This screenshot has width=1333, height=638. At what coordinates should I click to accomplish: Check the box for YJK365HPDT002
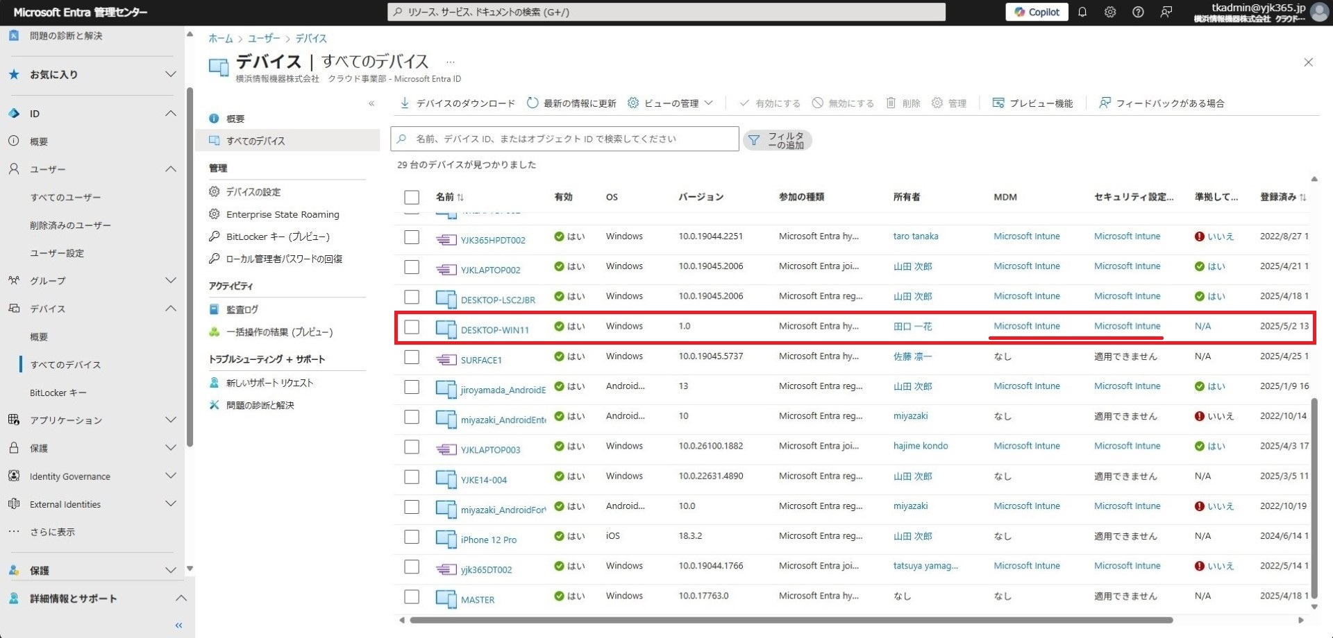pyautogui.click(x=412, y=237)
